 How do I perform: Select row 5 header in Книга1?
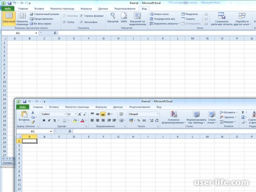[4, 60]
